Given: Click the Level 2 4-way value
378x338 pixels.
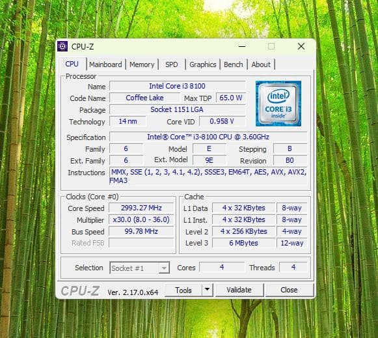Looking at the screenshot, I should tap(291, 231).
